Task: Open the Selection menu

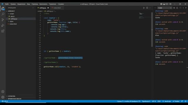Action: [21, 4]
